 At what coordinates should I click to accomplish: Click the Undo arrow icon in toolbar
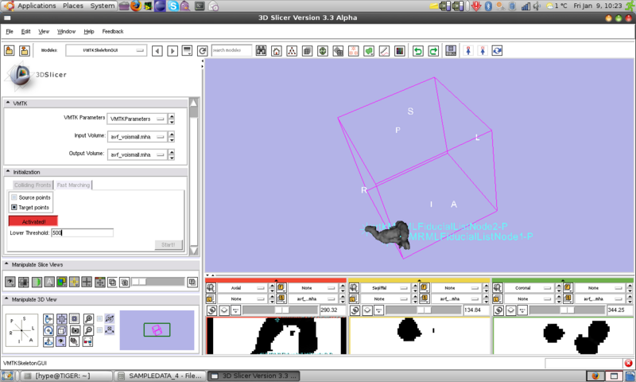(x=418, y=51)
